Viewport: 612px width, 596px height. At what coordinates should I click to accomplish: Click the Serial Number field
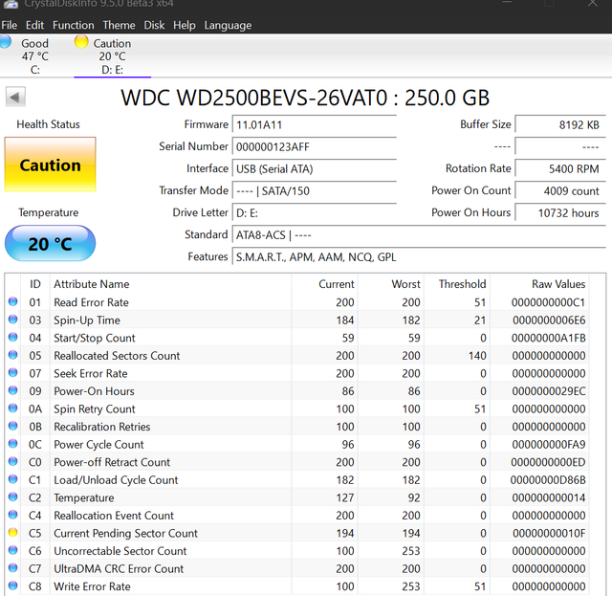pos(315,147)
